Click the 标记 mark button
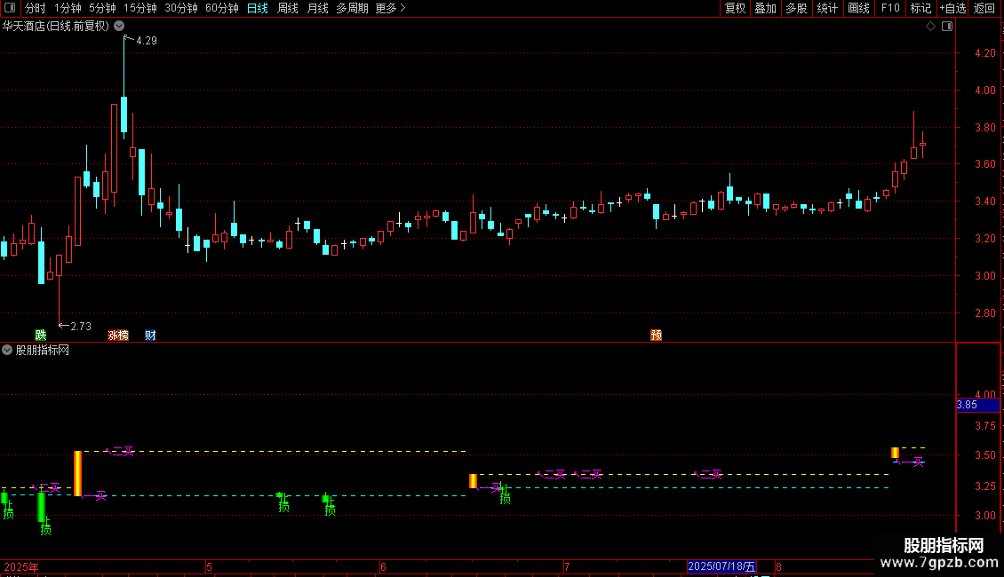This screenshot has height=577, width=1004. coord(920,8)
